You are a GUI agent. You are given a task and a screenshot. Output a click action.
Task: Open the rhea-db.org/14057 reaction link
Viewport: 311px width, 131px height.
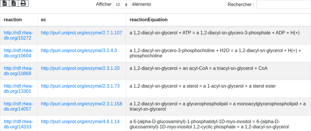(18, 106)
